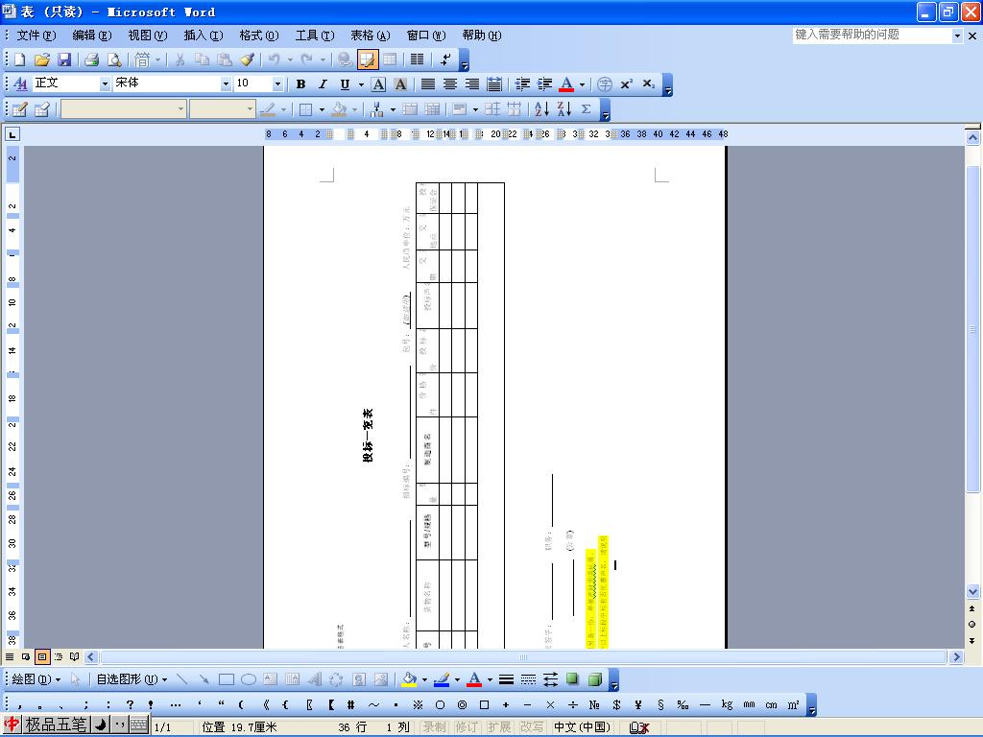
Task: Expand the Font Color dropdown arrow on formatting toolbar
Action: point(583,84)
